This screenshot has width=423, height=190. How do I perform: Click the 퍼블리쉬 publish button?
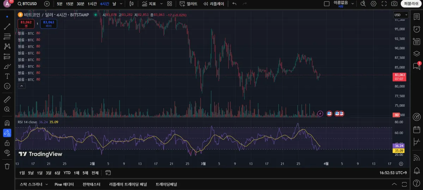coord(411,4)
